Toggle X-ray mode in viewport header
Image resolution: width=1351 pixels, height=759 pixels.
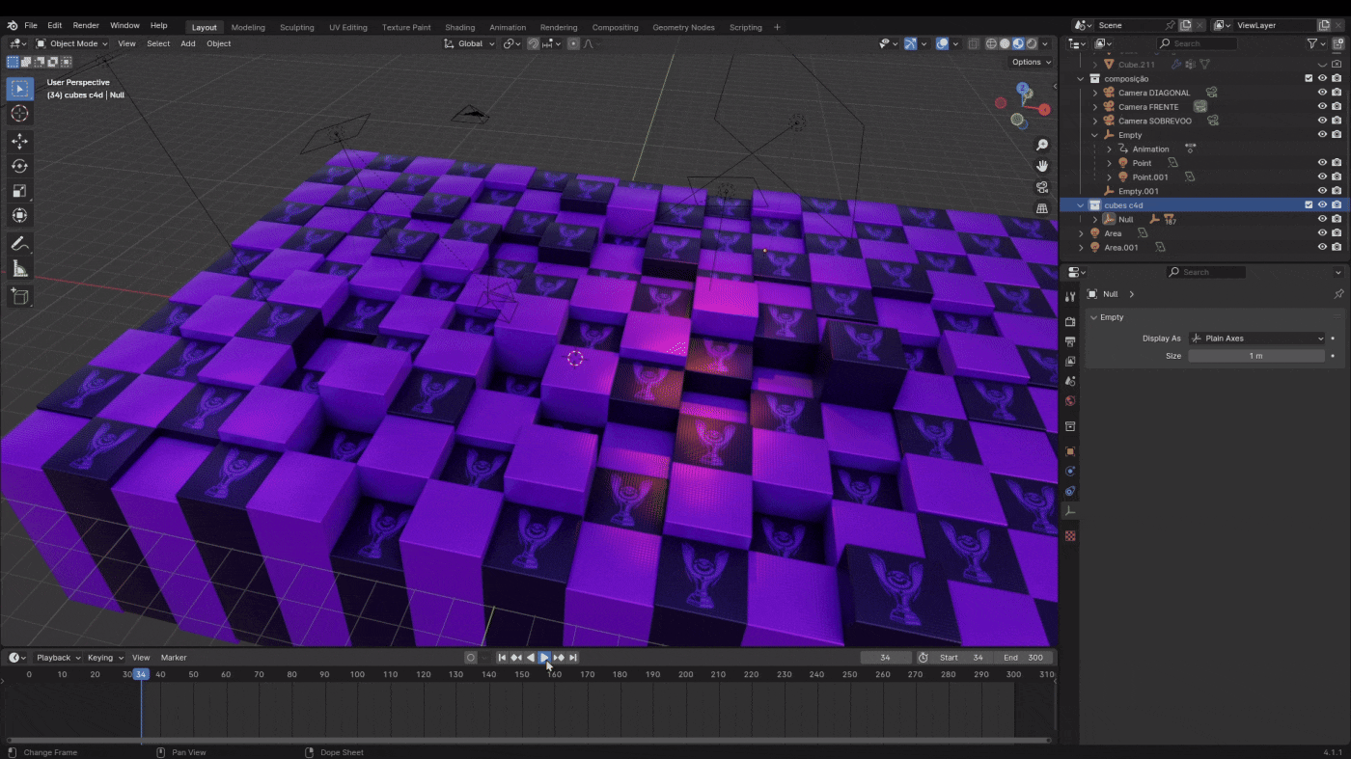coord(973,43)
